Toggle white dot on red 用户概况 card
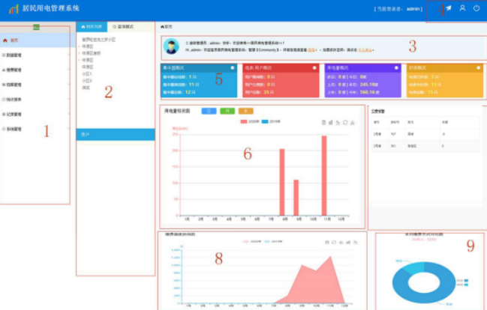 (x=314, y=67)
